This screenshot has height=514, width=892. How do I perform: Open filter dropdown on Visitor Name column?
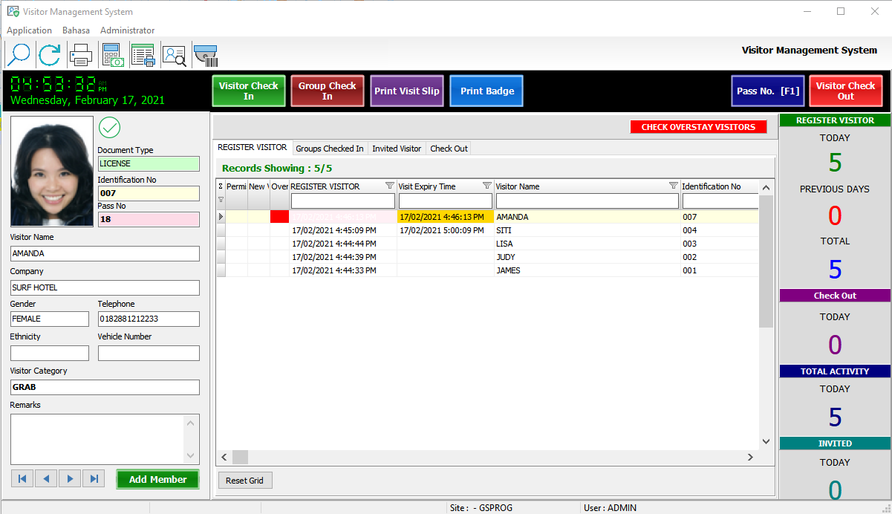(x=673, y=186)
